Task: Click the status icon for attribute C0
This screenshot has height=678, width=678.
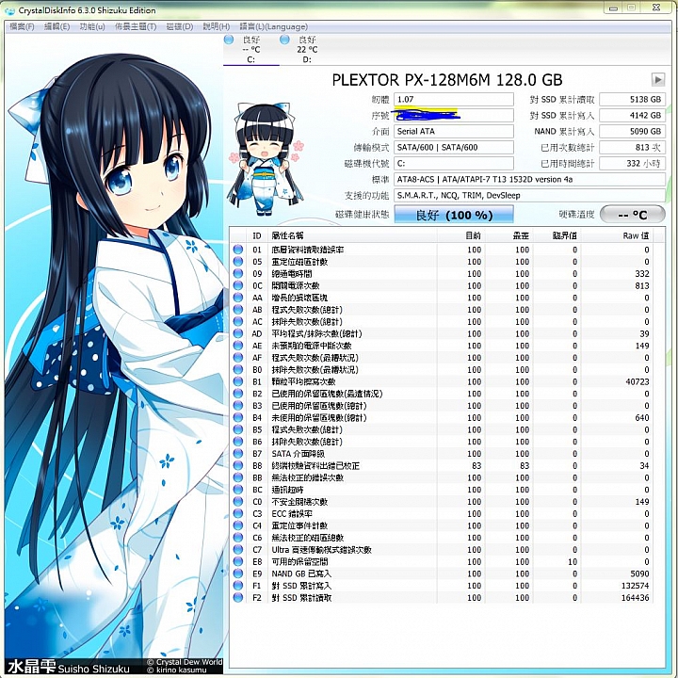Action: point(238,502)
